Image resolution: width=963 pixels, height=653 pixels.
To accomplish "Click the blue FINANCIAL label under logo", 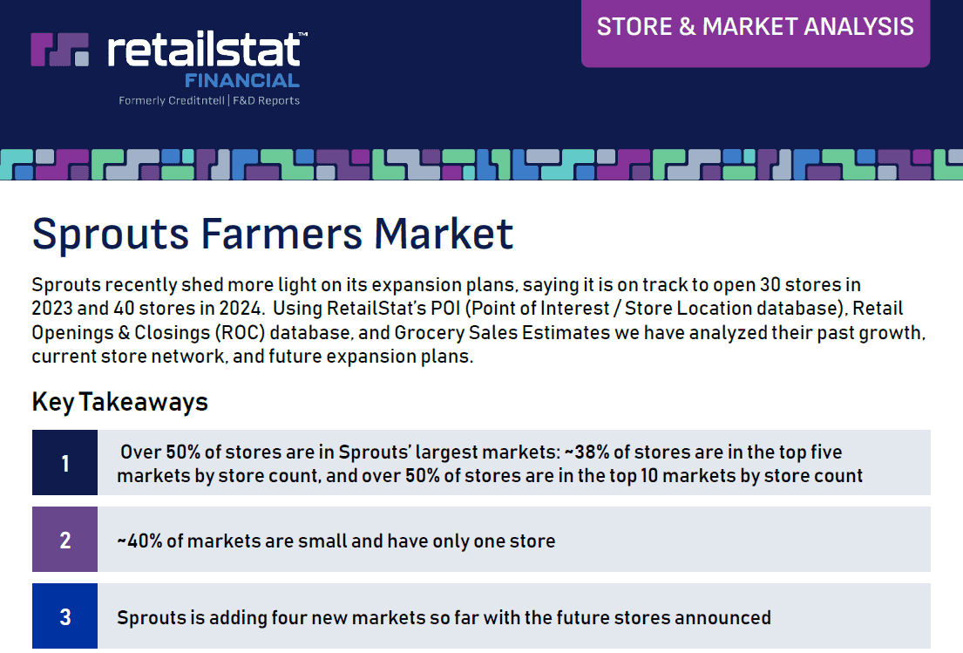I will [x=242, y=80].
